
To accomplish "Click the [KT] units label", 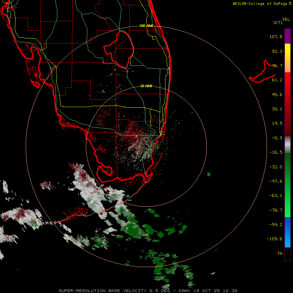I will click(278, 22).
